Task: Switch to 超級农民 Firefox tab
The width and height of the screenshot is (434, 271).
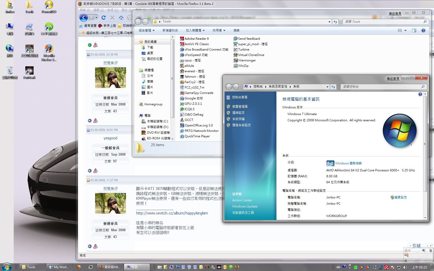Action: (x=106, y=33)
